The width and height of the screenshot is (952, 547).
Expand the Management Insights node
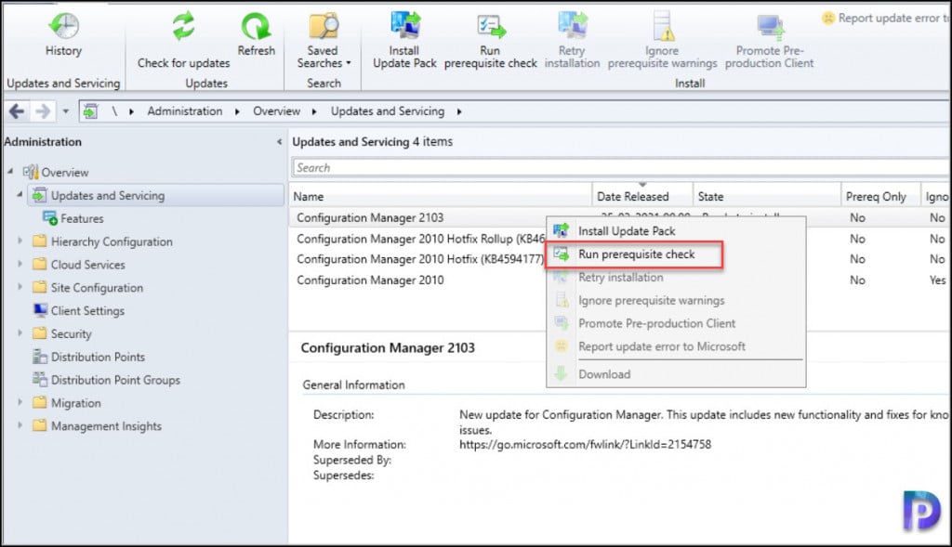(20, 425)
